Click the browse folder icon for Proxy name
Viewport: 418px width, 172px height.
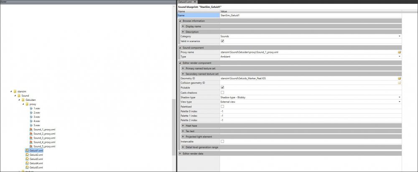coord(399,52)
